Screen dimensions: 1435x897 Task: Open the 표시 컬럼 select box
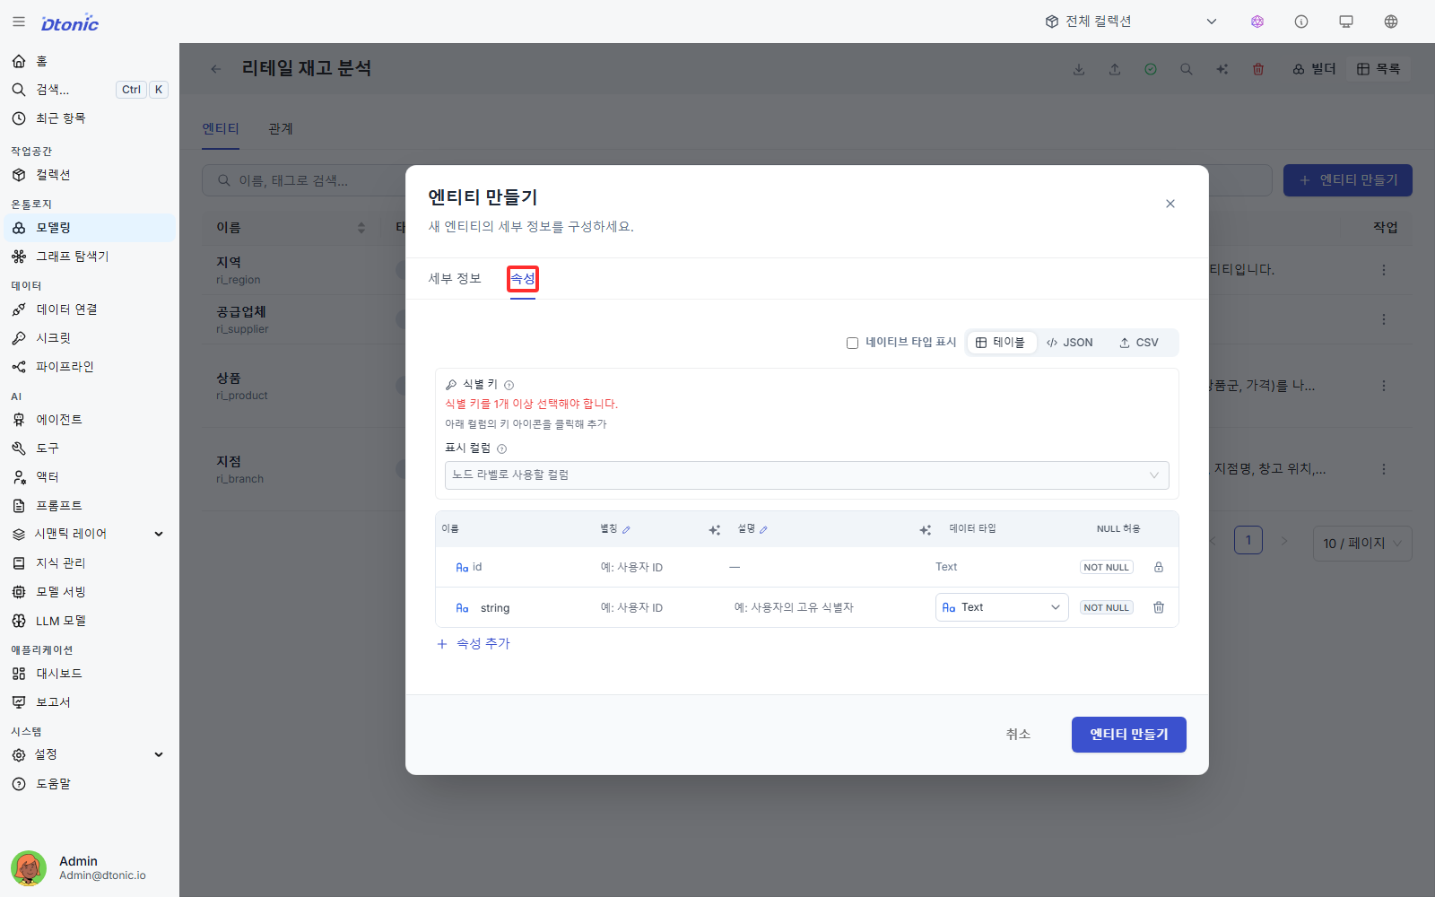[x=806, y=475]
